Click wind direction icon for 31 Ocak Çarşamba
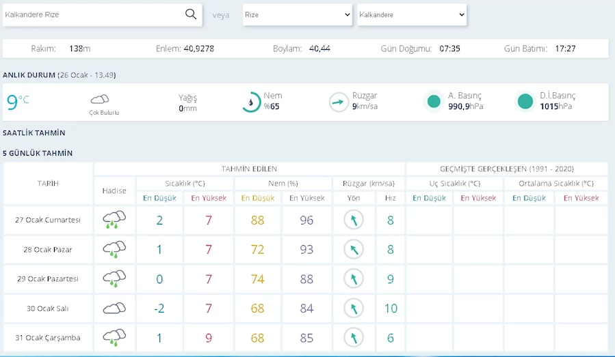This screenshot has height=357, width=615. (x=354, y=337)
